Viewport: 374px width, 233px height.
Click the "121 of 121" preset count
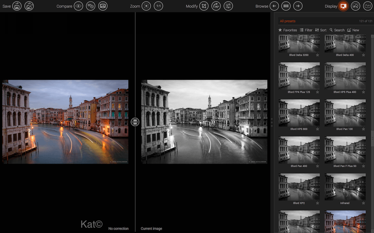pos(366,21)
